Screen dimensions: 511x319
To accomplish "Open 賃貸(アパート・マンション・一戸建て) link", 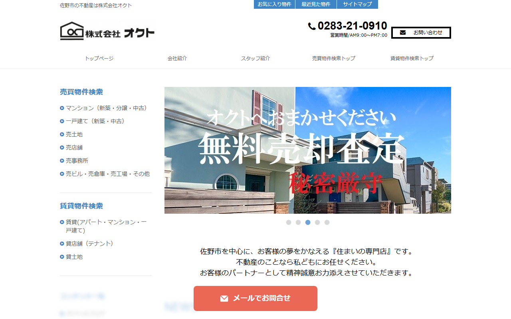I will 106,226.
